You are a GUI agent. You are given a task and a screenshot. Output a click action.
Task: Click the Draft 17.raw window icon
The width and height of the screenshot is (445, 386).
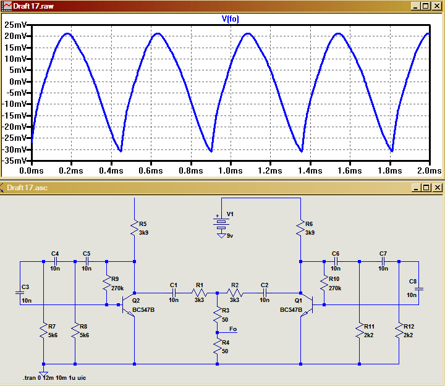(x=7, y=6)
